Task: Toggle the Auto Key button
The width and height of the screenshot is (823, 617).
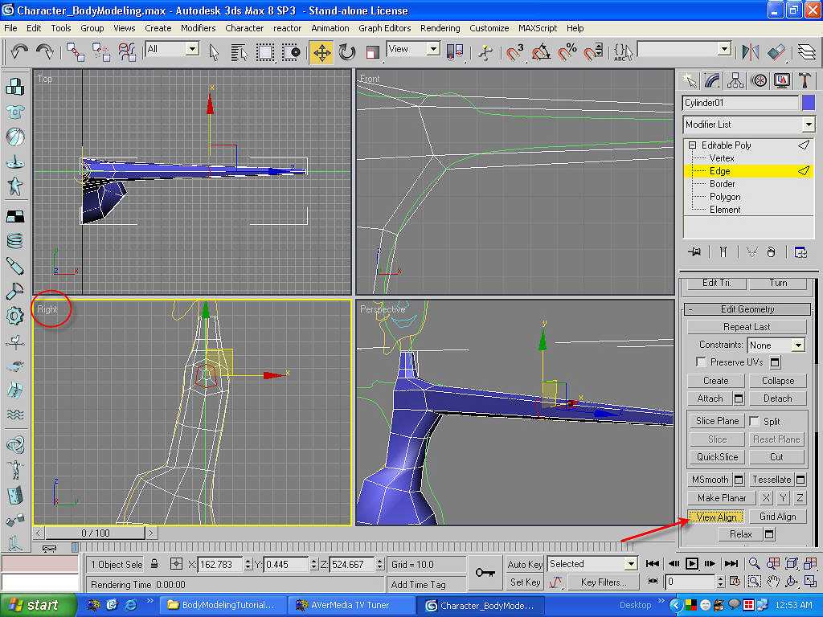Action: 525,565
